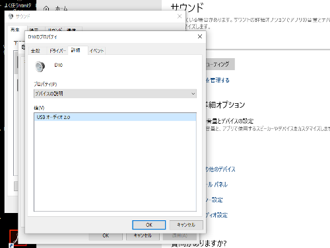Open the イベント tab
Image resolution: width=330 pixels, height=248 pixels.
[x=96, y=51]
